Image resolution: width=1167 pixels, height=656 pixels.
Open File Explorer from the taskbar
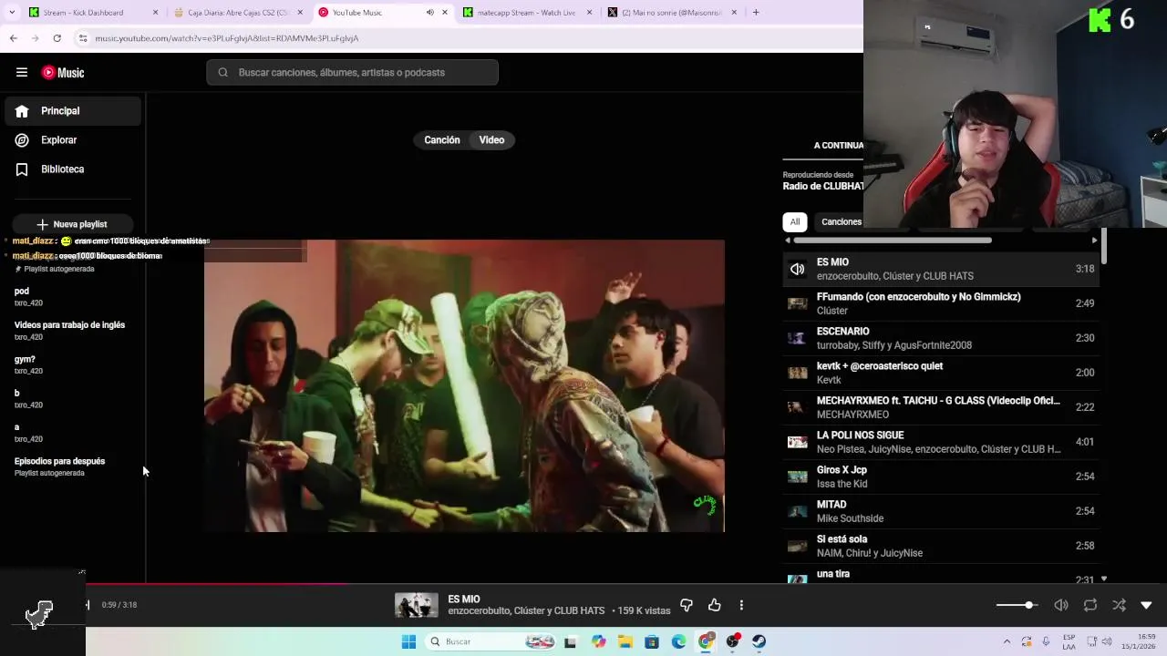pos(625,641)
